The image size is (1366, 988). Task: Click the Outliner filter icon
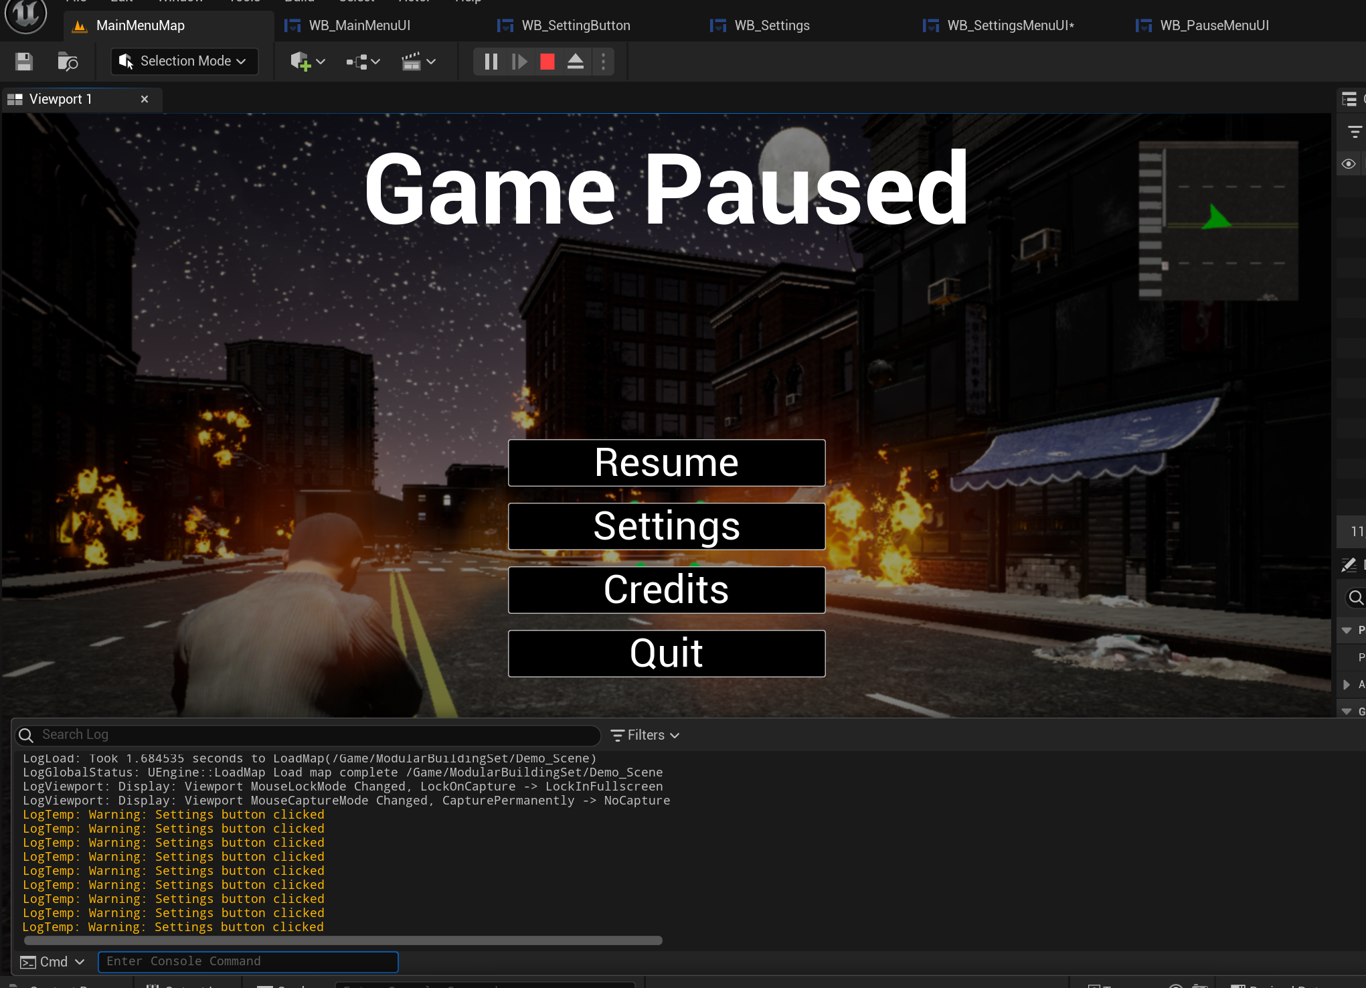(1355, 132)
